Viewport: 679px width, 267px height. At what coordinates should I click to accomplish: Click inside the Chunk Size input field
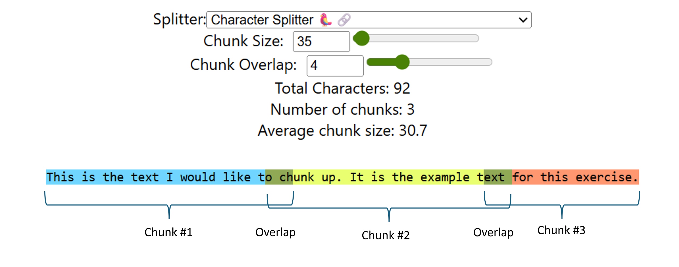coord(321,41)
